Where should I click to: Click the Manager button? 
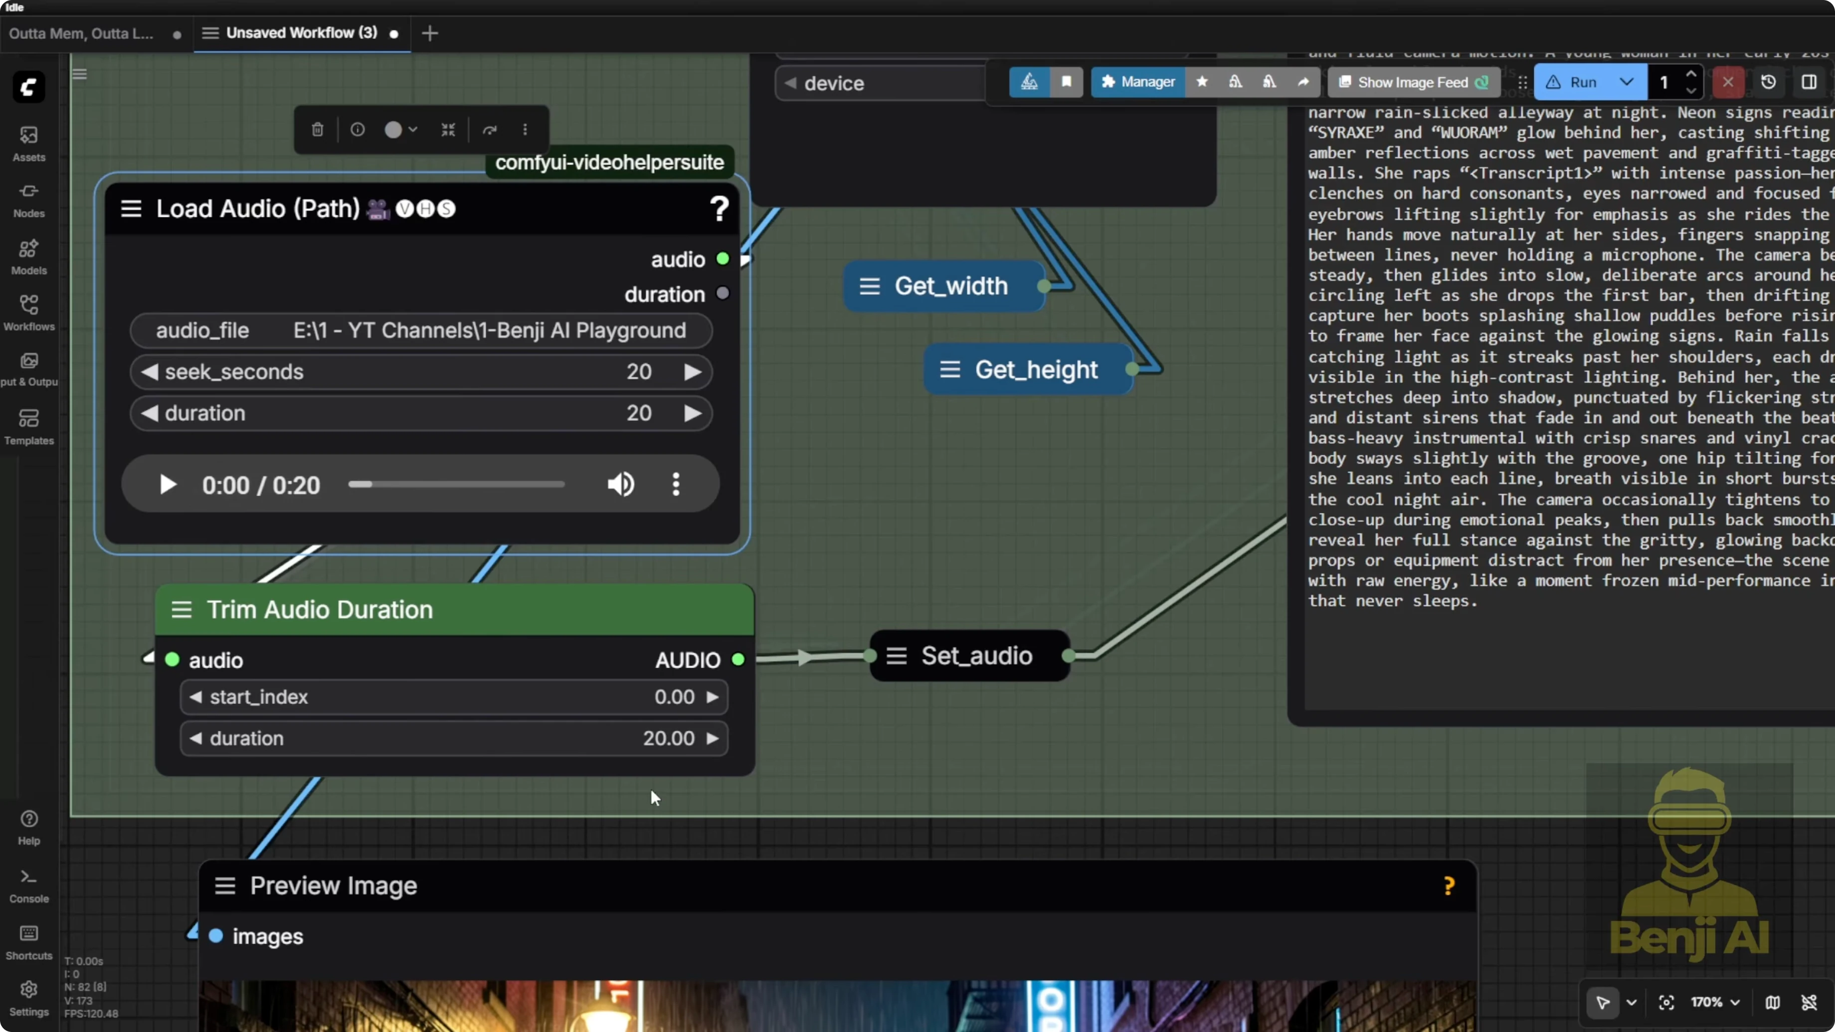1137,82
